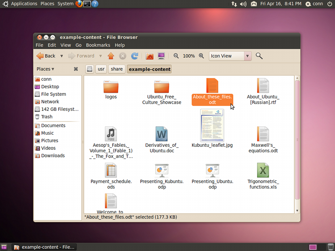The width and height of the screenshot is (335, 251).
Task: Click the scrollbar down arrow
Action: (x=297, y=211)
